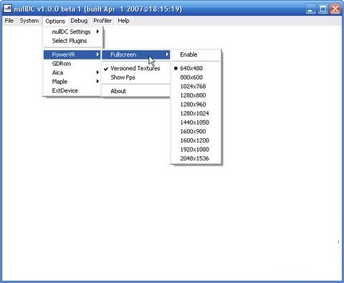Open the System menu
Viewport: 344px width, 283px height.
(x=29, y=21)
